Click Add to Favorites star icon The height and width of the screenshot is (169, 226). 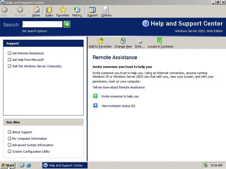[100, 41]
